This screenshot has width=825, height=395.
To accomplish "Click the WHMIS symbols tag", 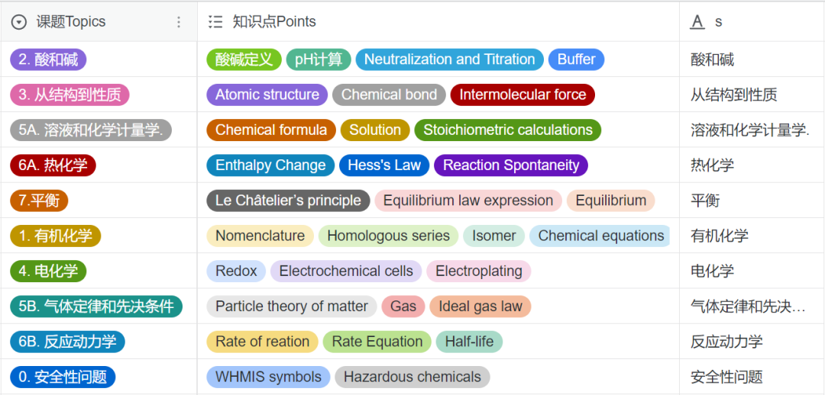I will coord(268,377).
